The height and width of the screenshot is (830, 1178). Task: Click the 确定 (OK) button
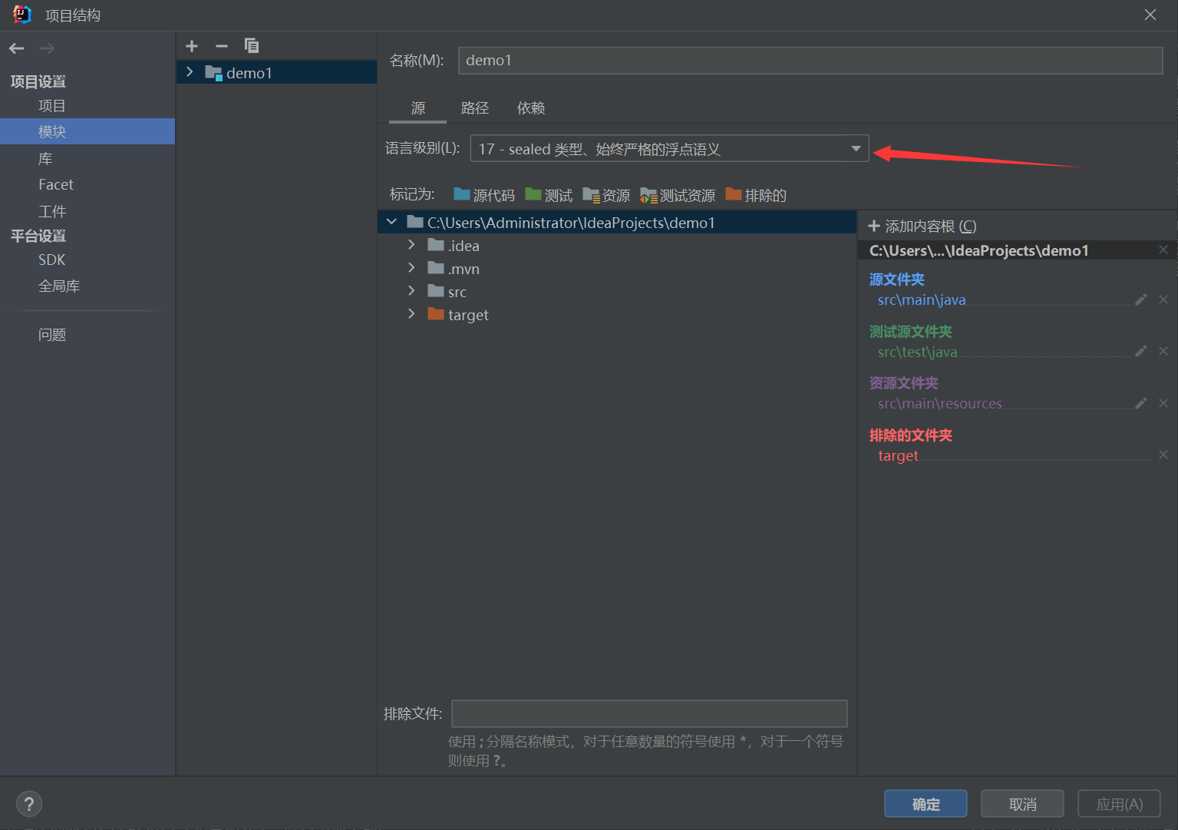(x=926, y=804)
